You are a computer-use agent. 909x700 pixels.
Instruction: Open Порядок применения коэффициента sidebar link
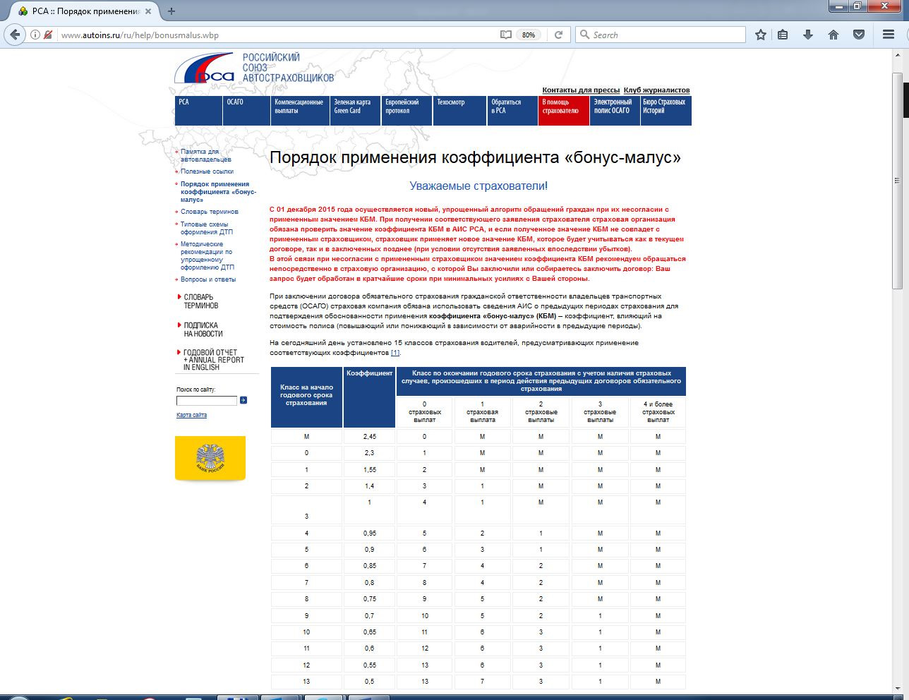pos(218,192)
